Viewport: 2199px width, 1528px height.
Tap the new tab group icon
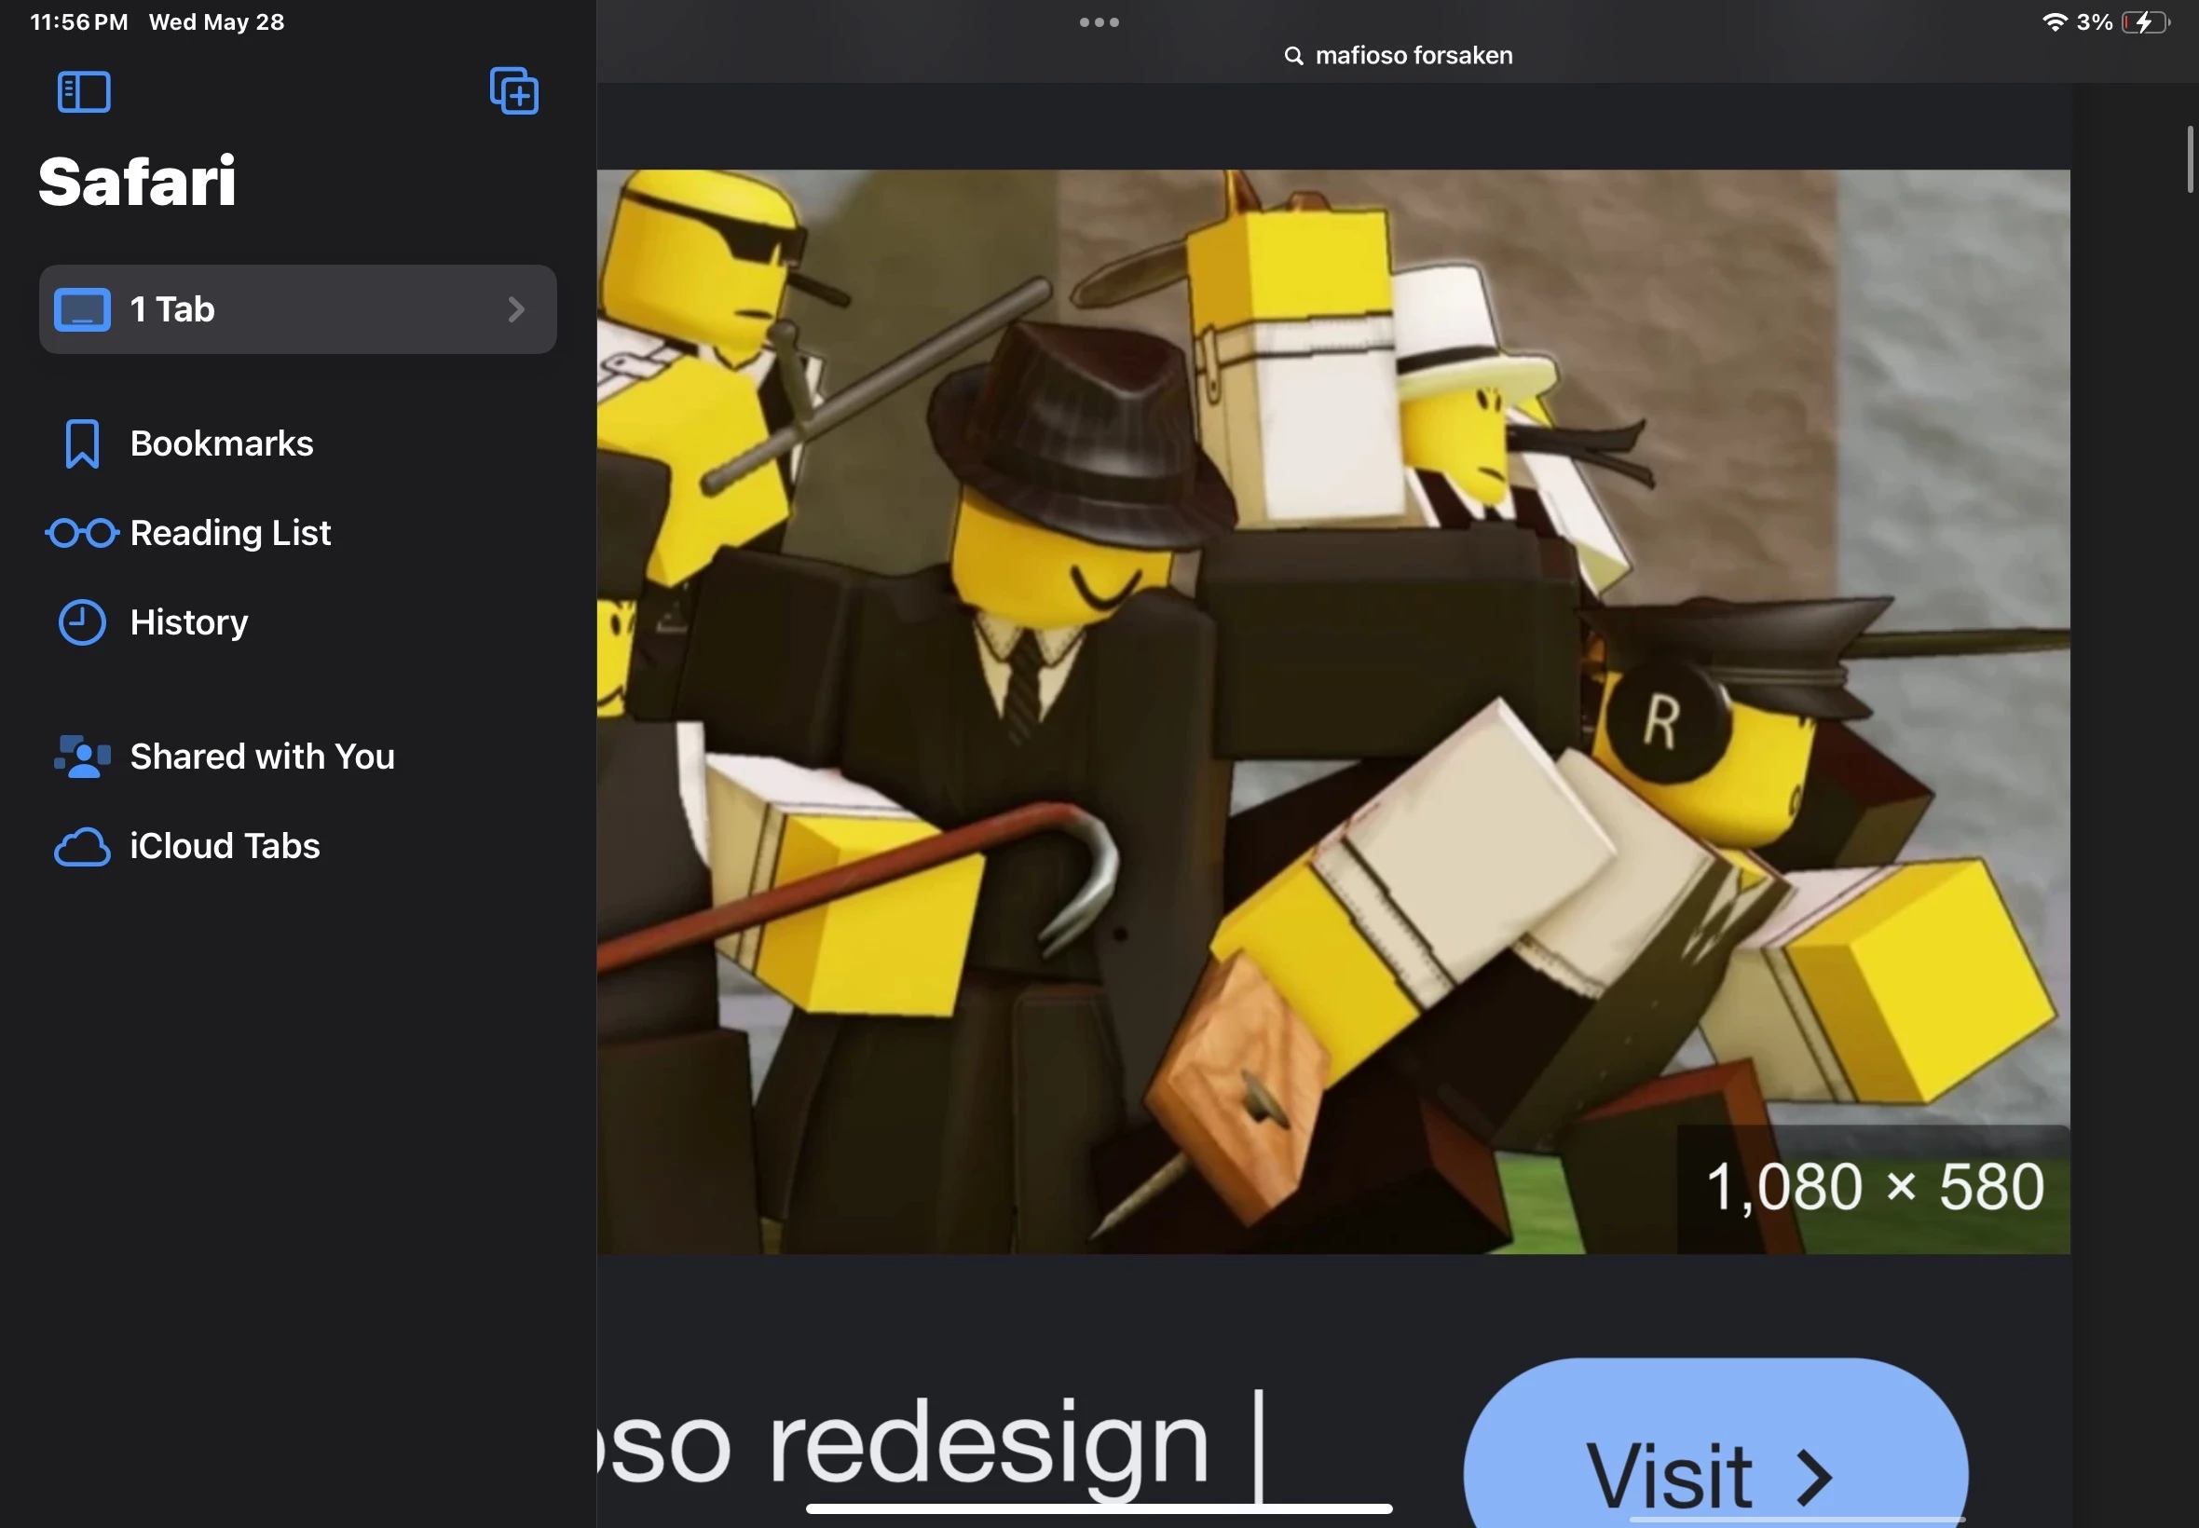[x=514, y=92]
